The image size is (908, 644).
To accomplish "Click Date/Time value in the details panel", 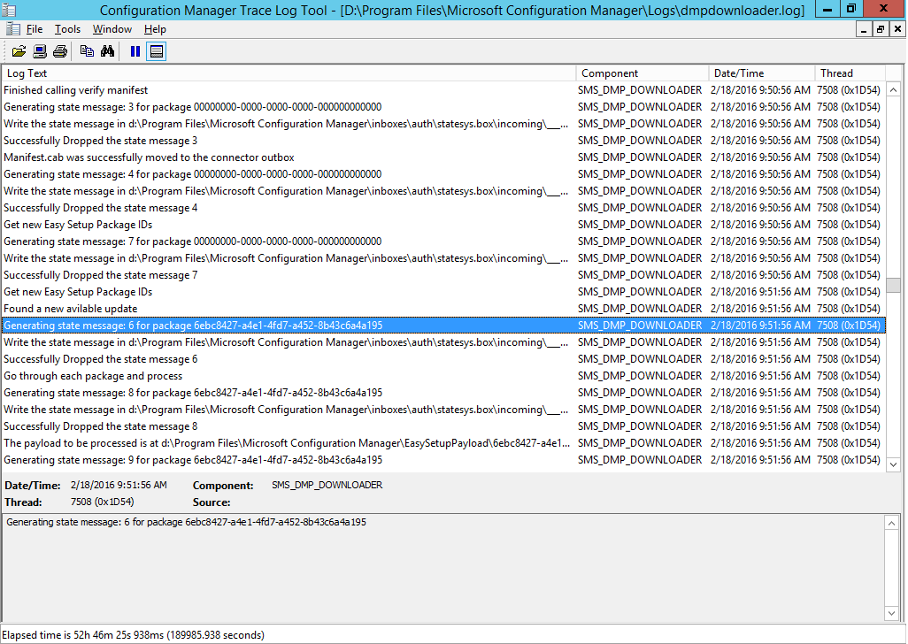I will [x=119, y=485].
